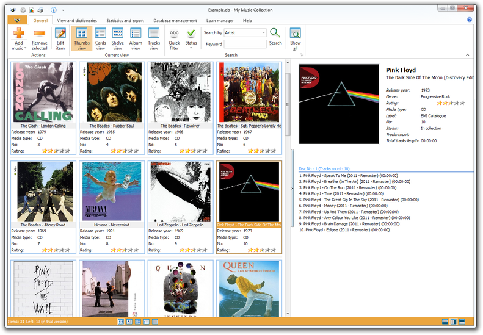483x335 pixels.
Task: Switch to Tracks view
Action: click(154, 38)
